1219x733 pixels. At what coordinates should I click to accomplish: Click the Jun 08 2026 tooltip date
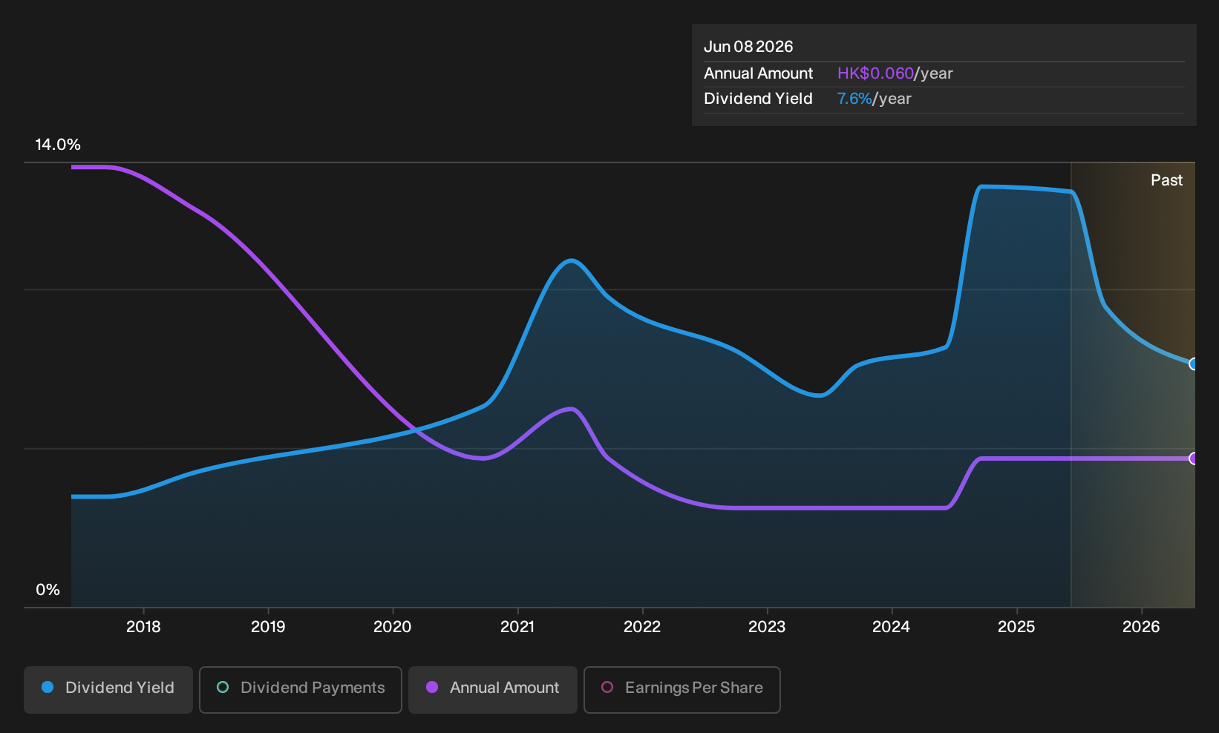pyautogui.click(x=748, y=47)
